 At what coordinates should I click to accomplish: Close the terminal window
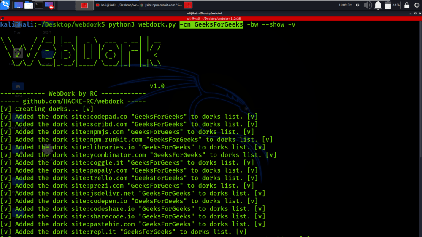(x=420, y=13)
